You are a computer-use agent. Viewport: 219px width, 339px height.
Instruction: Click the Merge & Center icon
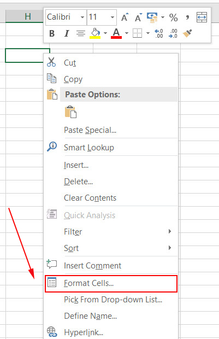202,17
